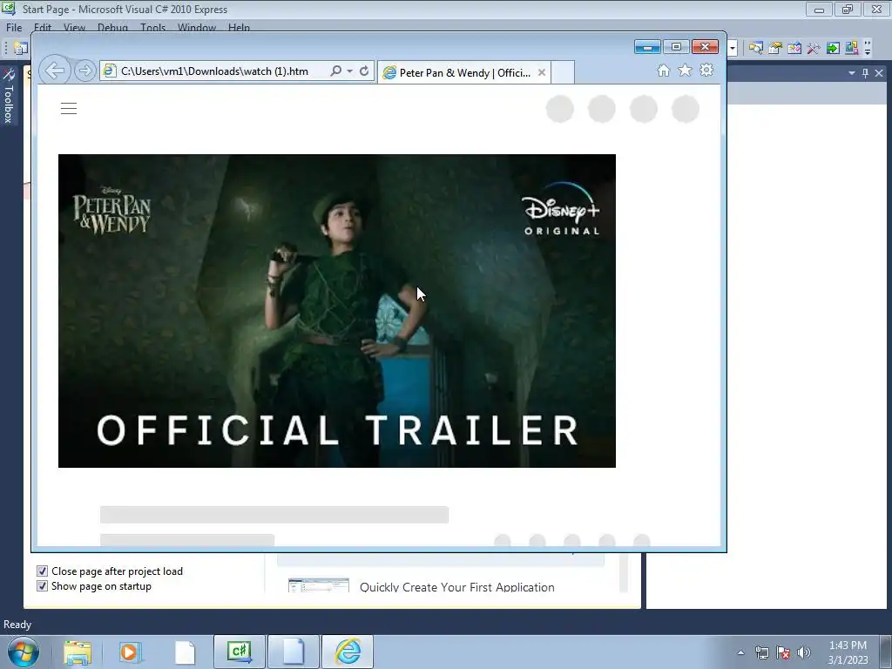This screenshot has width=892, height=669.
Task: Open the Debug menu in Visual C#
Action: click(112, 27)
